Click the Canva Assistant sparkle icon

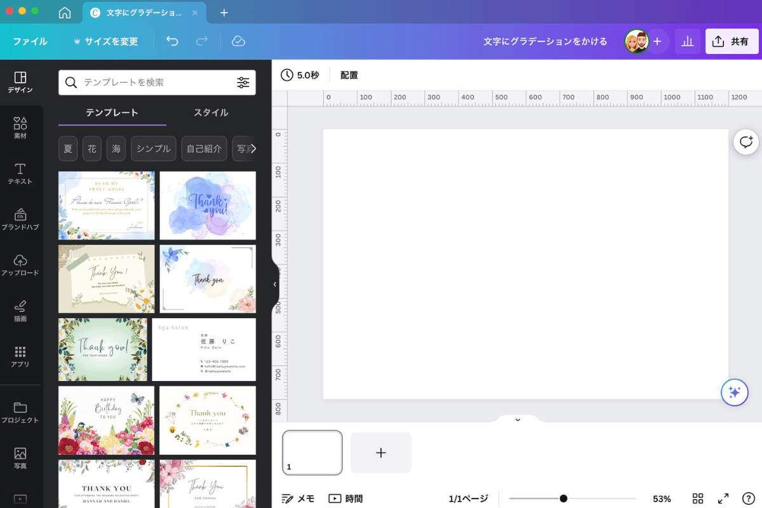pos(735,392)
